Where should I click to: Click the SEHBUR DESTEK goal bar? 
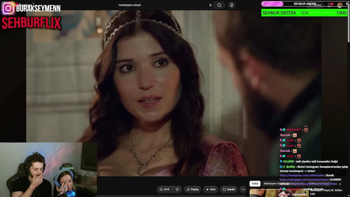pyautogui.click(x=304, y=13)
